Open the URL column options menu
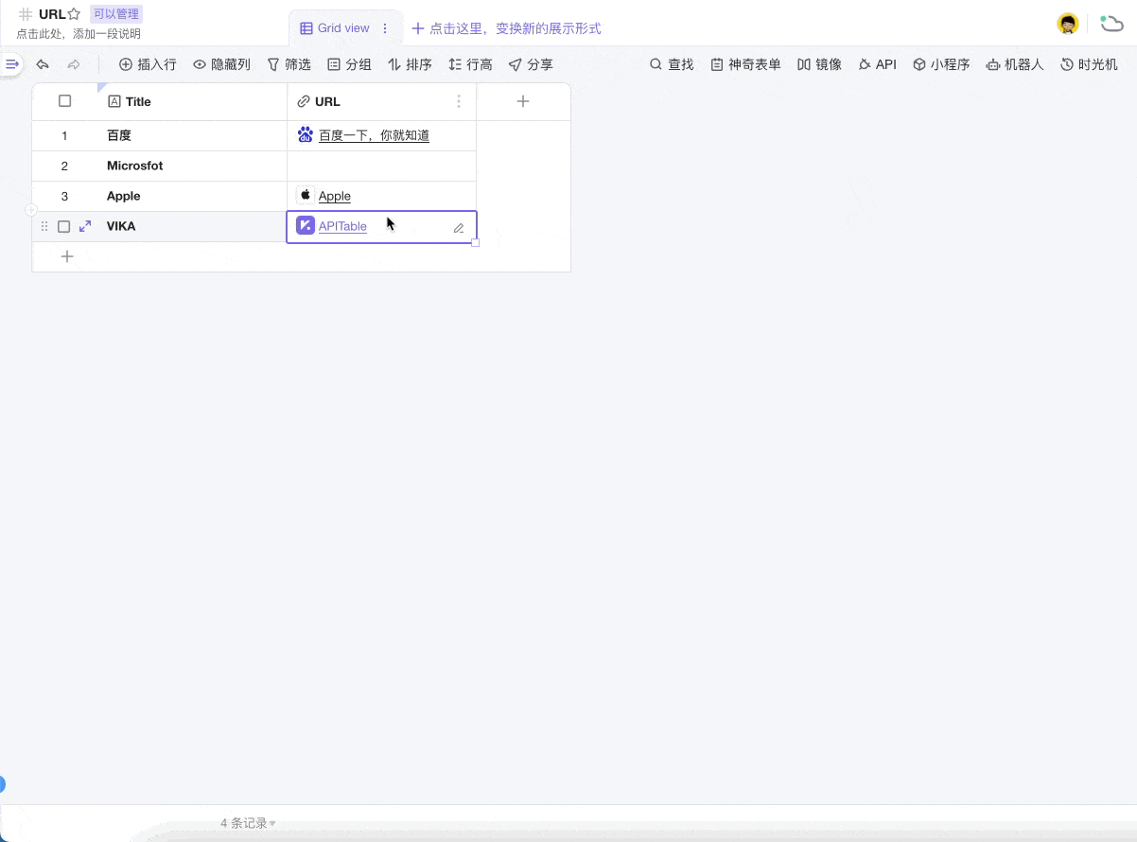The image size is (1137, 842). 459,101
